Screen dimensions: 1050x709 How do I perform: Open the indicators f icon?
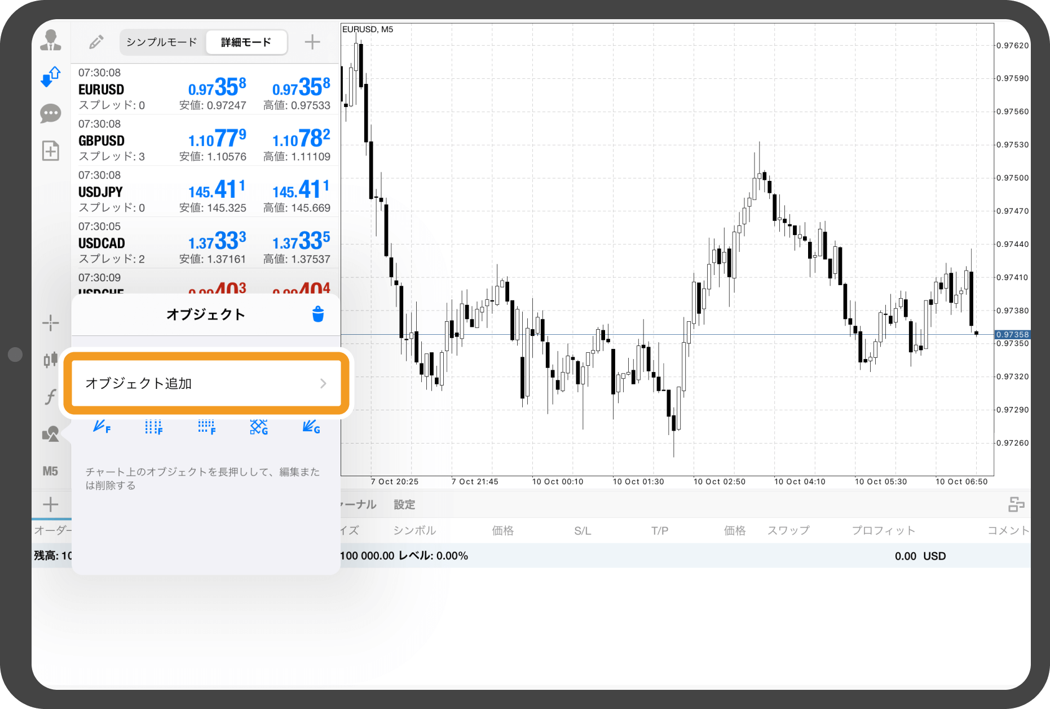[51, 397]
